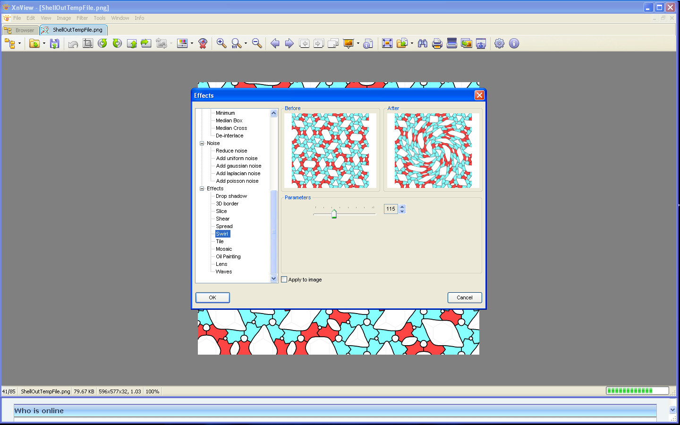
Task: Open the Browser tree icon in toolbar
Action: point(9,43)
